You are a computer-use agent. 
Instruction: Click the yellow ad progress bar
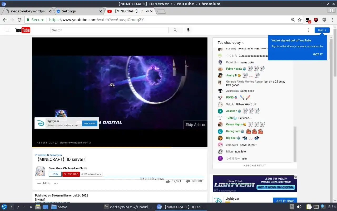pyautogui.click(x=101, y=147)
